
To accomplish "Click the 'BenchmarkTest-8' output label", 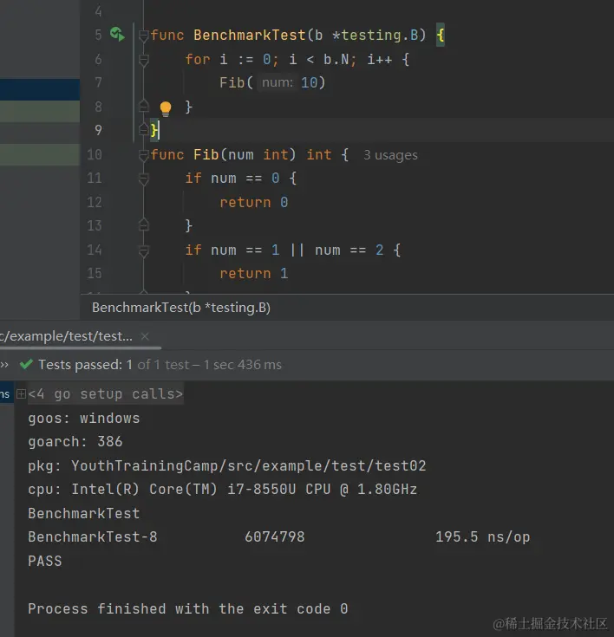I will click(92, 536).
